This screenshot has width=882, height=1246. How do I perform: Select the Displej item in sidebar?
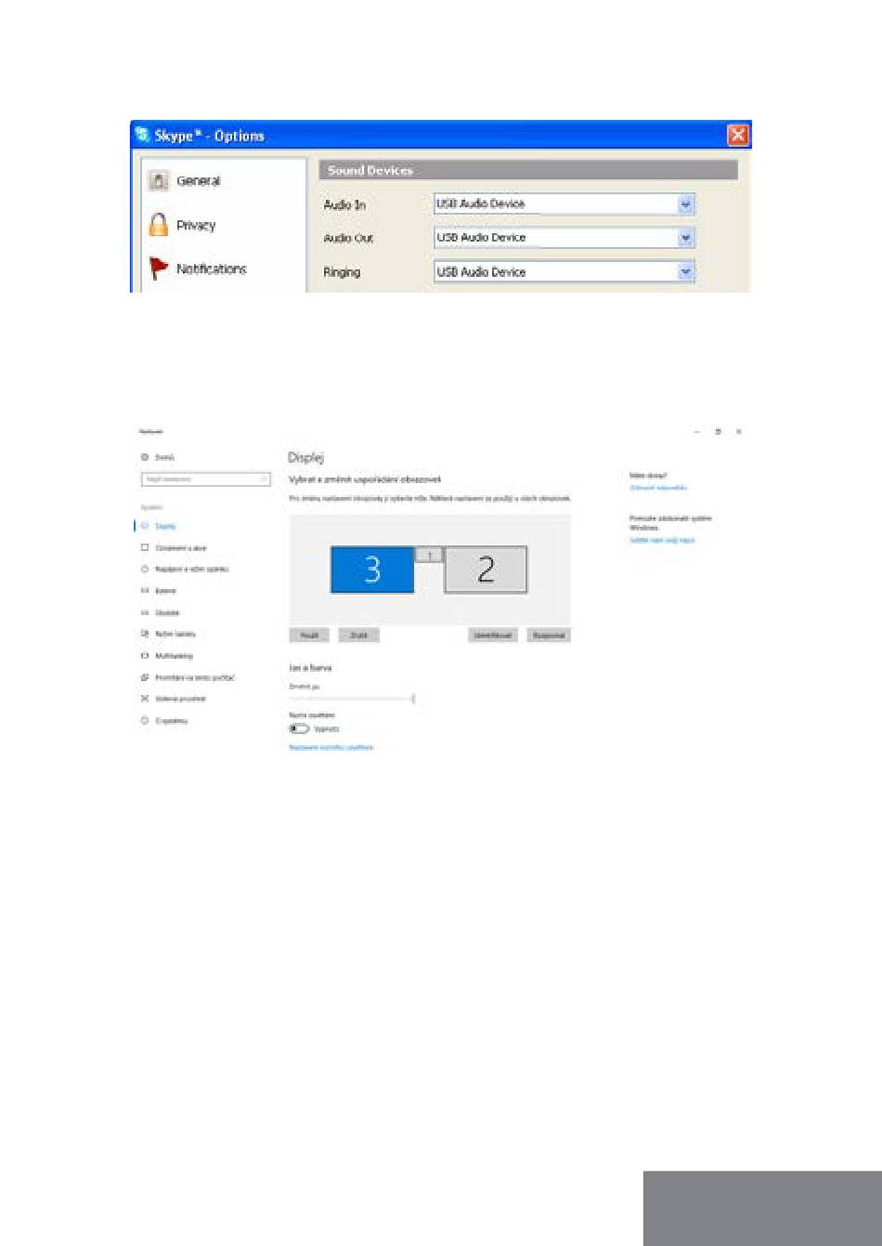click(164, 526)
